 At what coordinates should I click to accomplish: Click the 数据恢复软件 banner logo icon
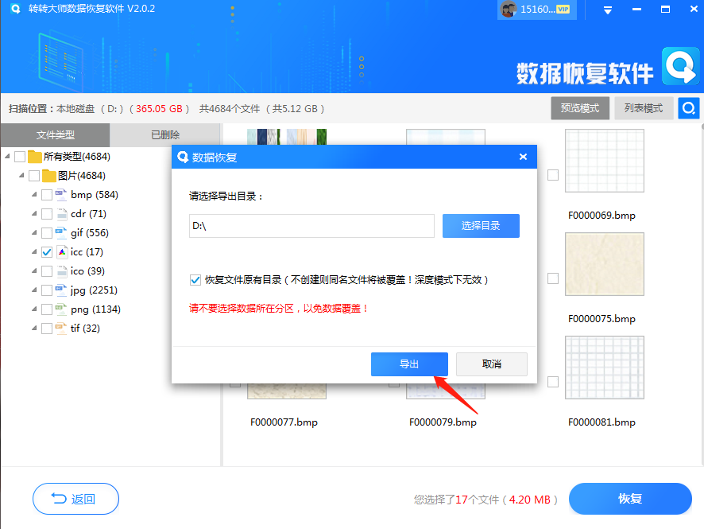point(680,67)
